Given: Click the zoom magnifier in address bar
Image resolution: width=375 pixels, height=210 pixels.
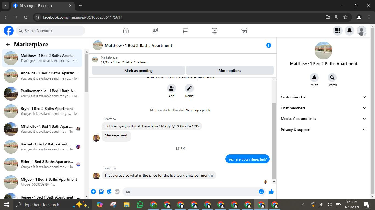Looking at the screenshot, I should pos(337,17).
